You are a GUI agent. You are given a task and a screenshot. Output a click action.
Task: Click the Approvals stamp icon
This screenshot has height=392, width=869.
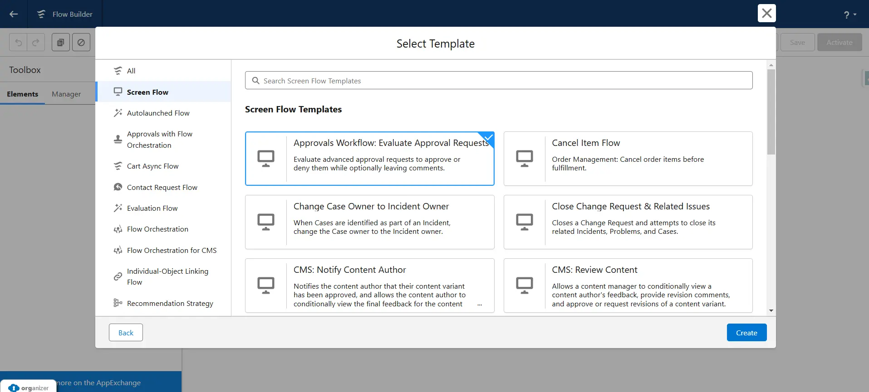118,140
